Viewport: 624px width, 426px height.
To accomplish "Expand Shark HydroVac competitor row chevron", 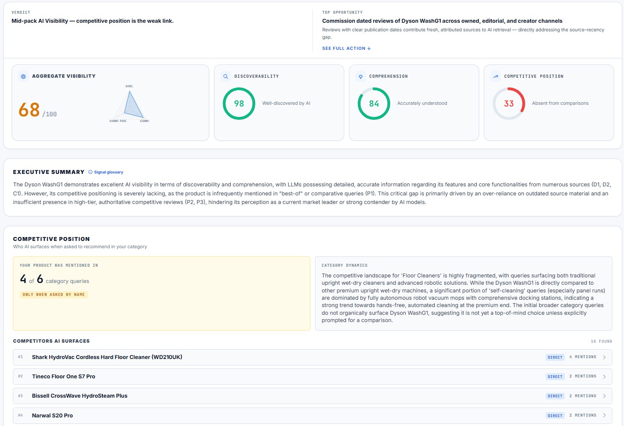I will click(604, 357).
